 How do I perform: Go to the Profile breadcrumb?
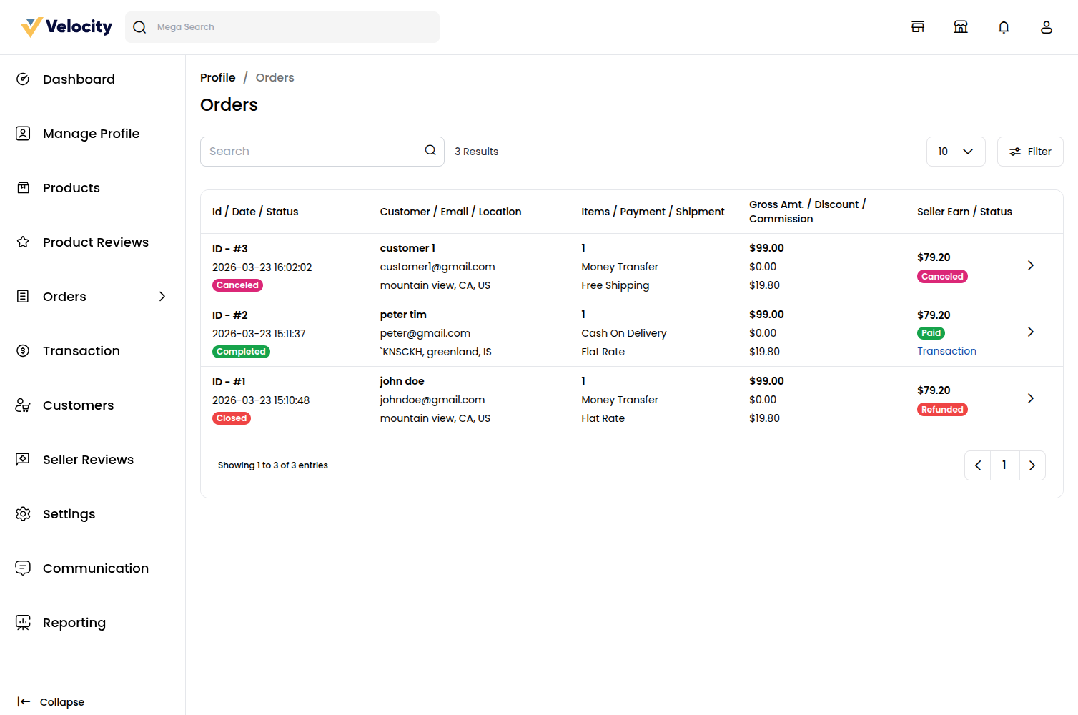pyautogui.click(x=218, y=77)
